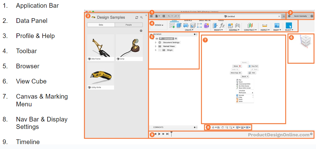
Task: Choose Press Pull in marking menu
Action: [253, 66]
